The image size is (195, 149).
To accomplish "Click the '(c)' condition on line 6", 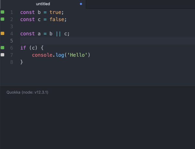I will point(33,48).
